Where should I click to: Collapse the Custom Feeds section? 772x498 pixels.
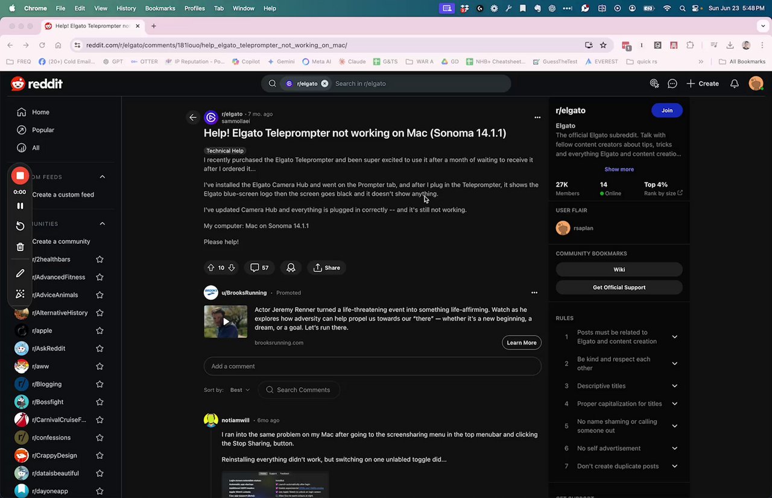coord(102,177)
